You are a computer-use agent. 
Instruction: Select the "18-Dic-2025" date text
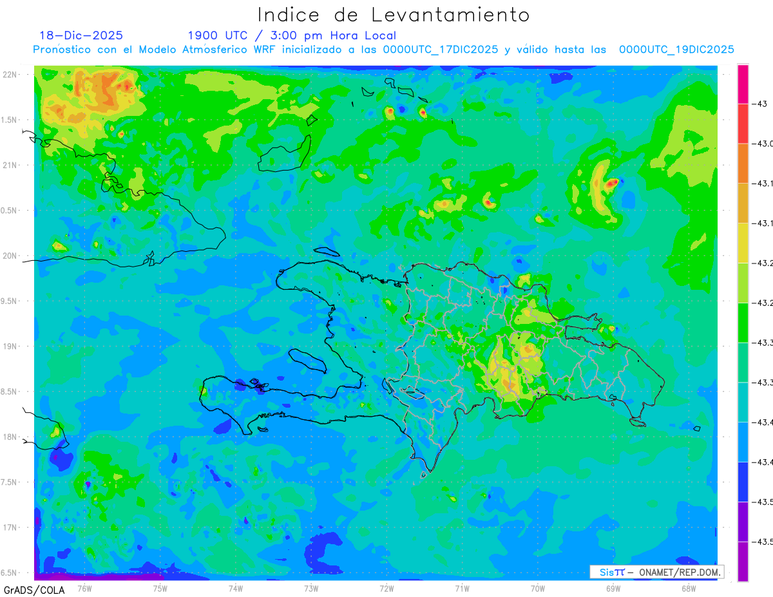[81, 35]
